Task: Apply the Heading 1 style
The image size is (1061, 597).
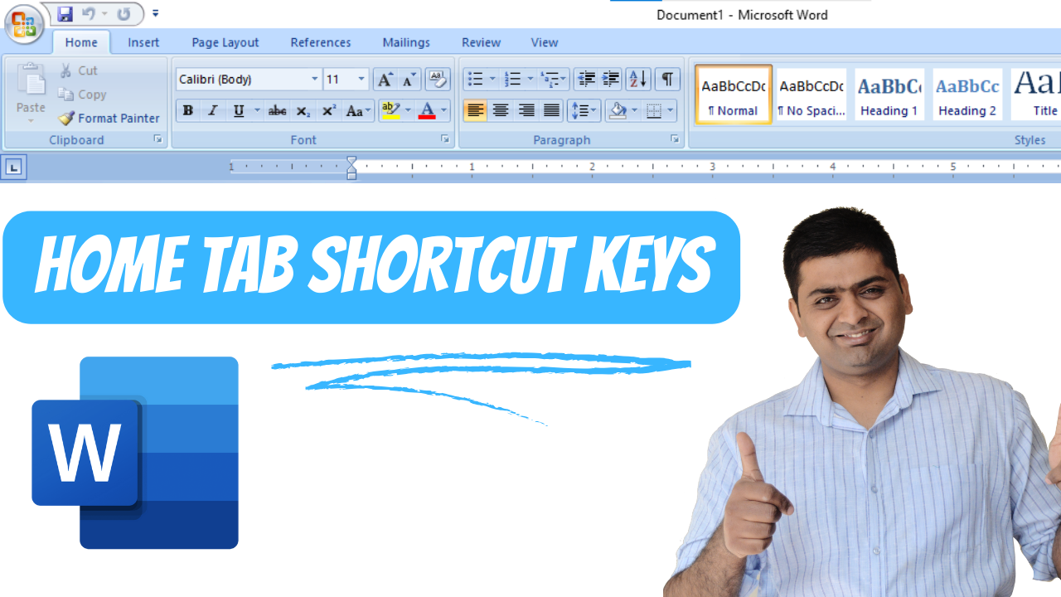Action: pos(889,95)
